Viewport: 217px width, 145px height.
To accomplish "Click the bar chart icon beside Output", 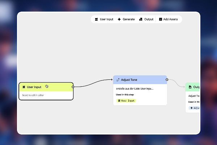I will 141,19.
